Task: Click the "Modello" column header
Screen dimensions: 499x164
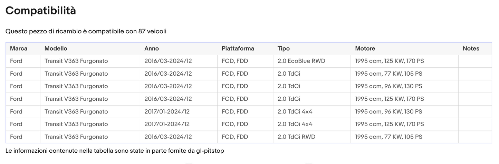Action: (x=56, y=48)
